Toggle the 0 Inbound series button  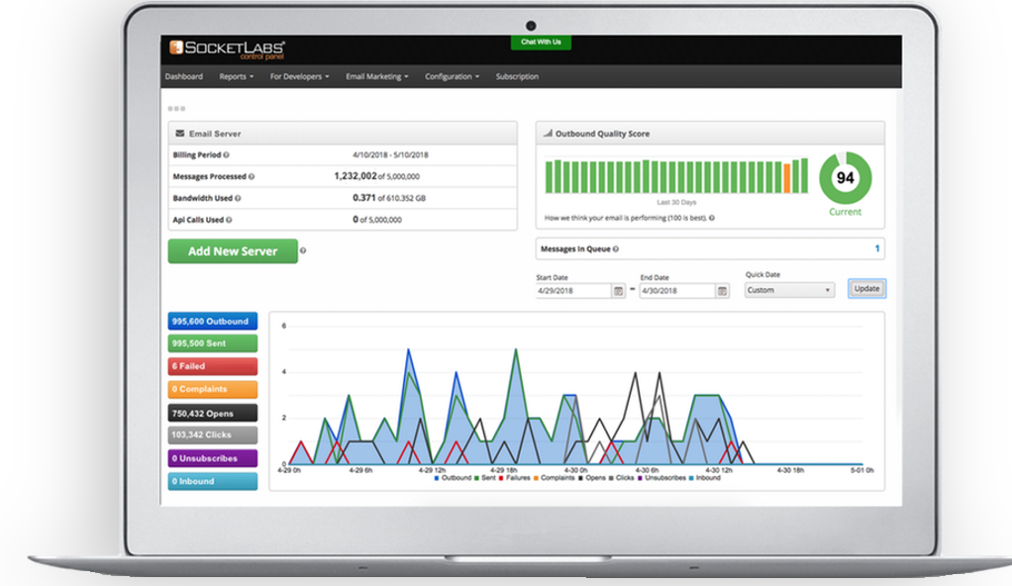tap(213, 481)
